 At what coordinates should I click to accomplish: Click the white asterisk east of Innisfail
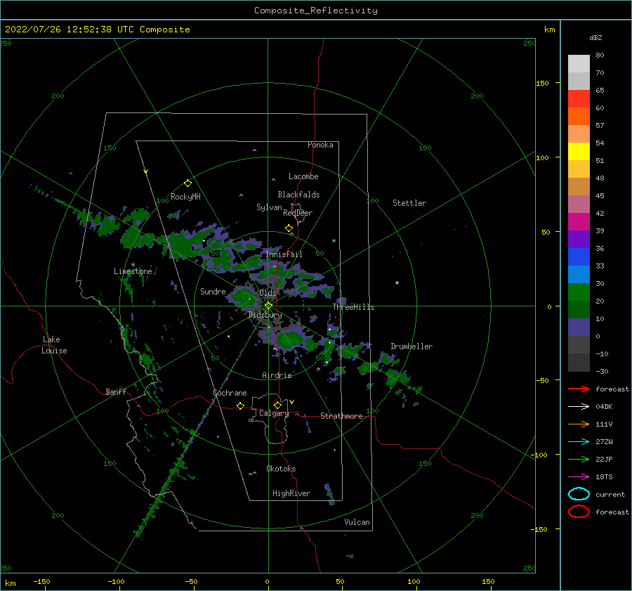tap(334, 241)
